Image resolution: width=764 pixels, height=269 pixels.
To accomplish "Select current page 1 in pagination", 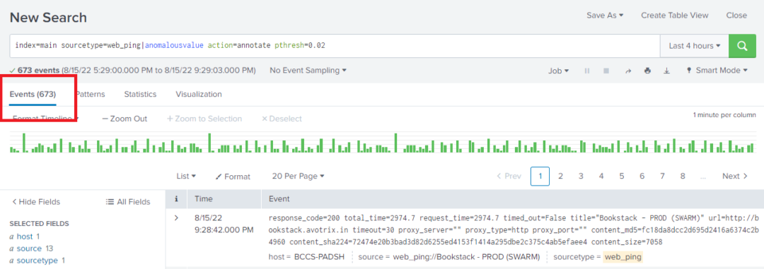I will click(x=540, y=176).
